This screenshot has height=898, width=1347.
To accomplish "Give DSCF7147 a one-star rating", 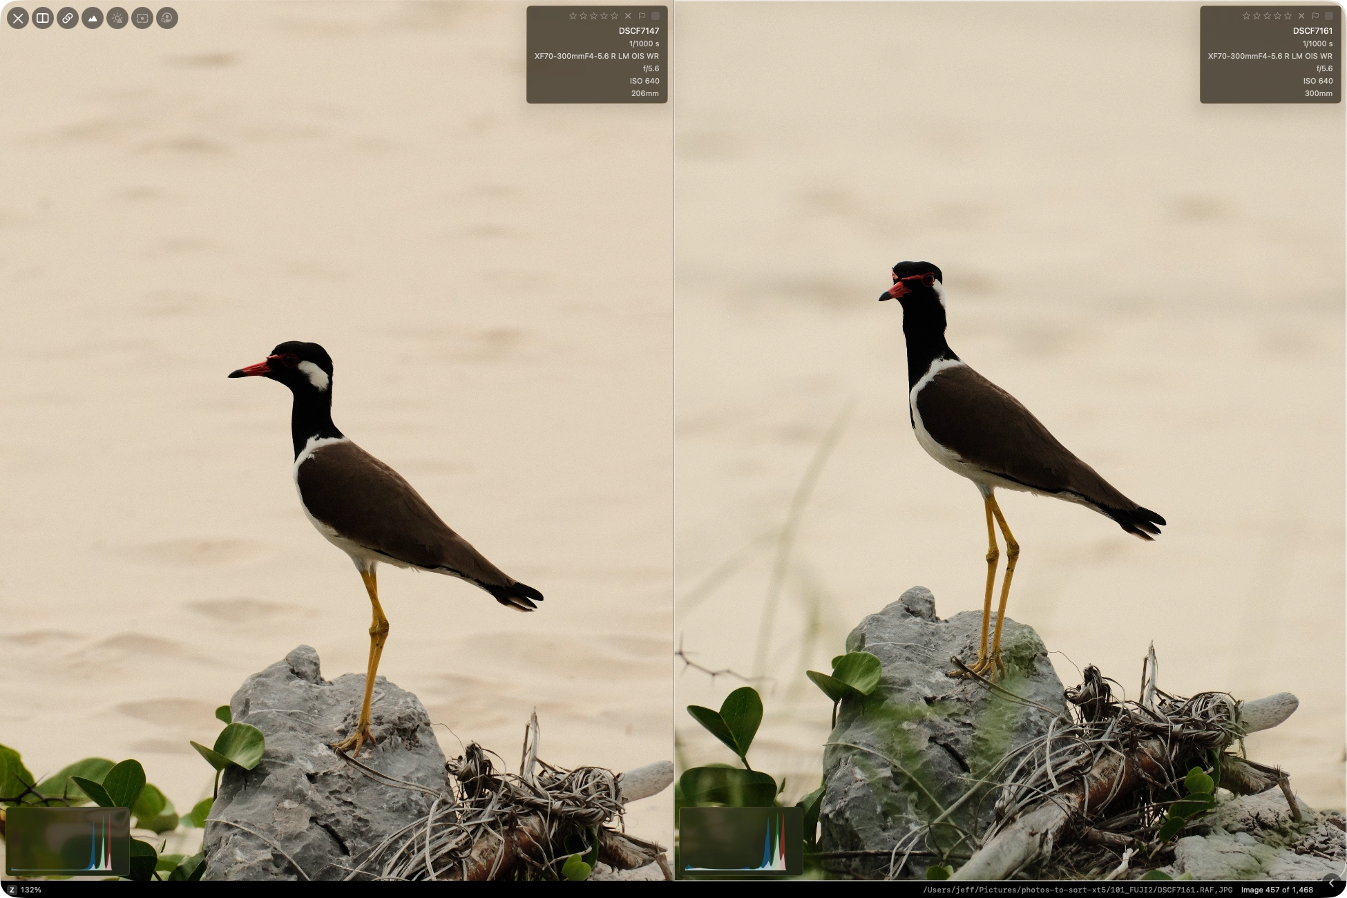I will coord(573,16).
